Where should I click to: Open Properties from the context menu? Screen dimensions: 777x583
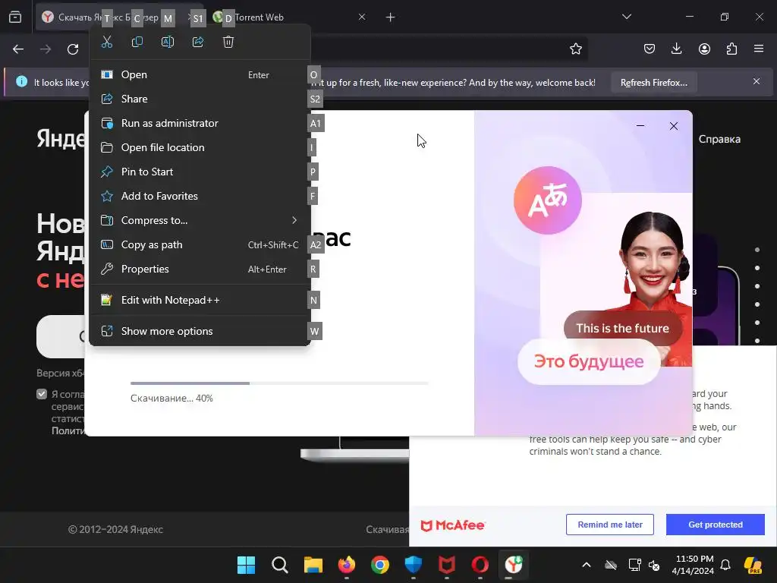[200, 269]
